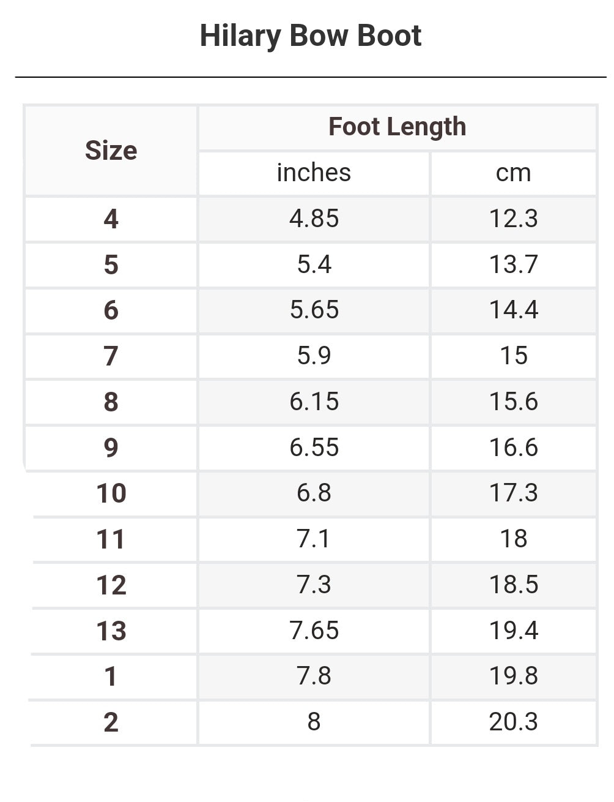Click the 18.5 cm cell
Screen dimensions: 614x802
coord(513,585)
